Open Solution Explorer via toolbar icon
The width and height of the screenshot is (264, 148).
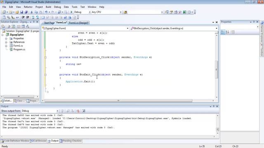[x=167, y=12]
